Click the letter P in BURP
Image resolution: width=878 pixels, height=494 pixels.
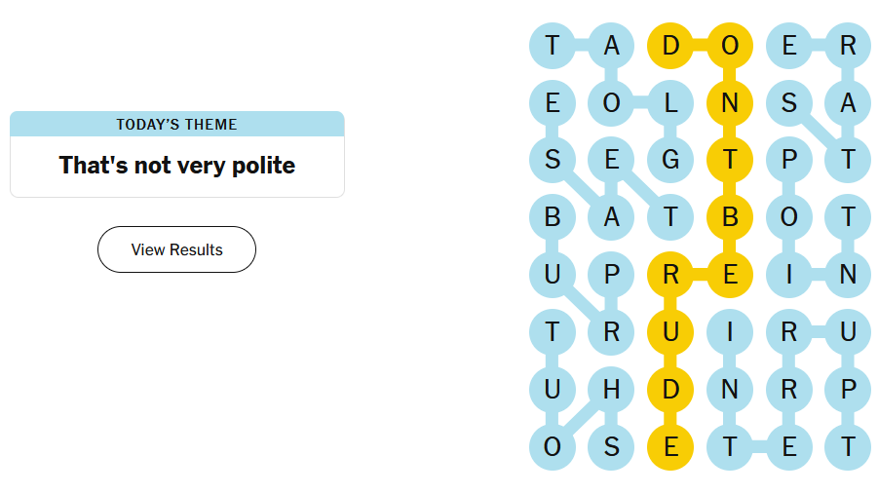(x=611, y=275)
